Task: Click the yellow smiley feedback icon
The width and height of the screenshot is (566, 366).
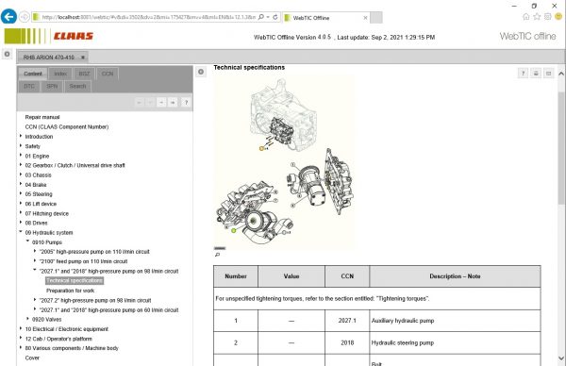Action: pos(558,17)
